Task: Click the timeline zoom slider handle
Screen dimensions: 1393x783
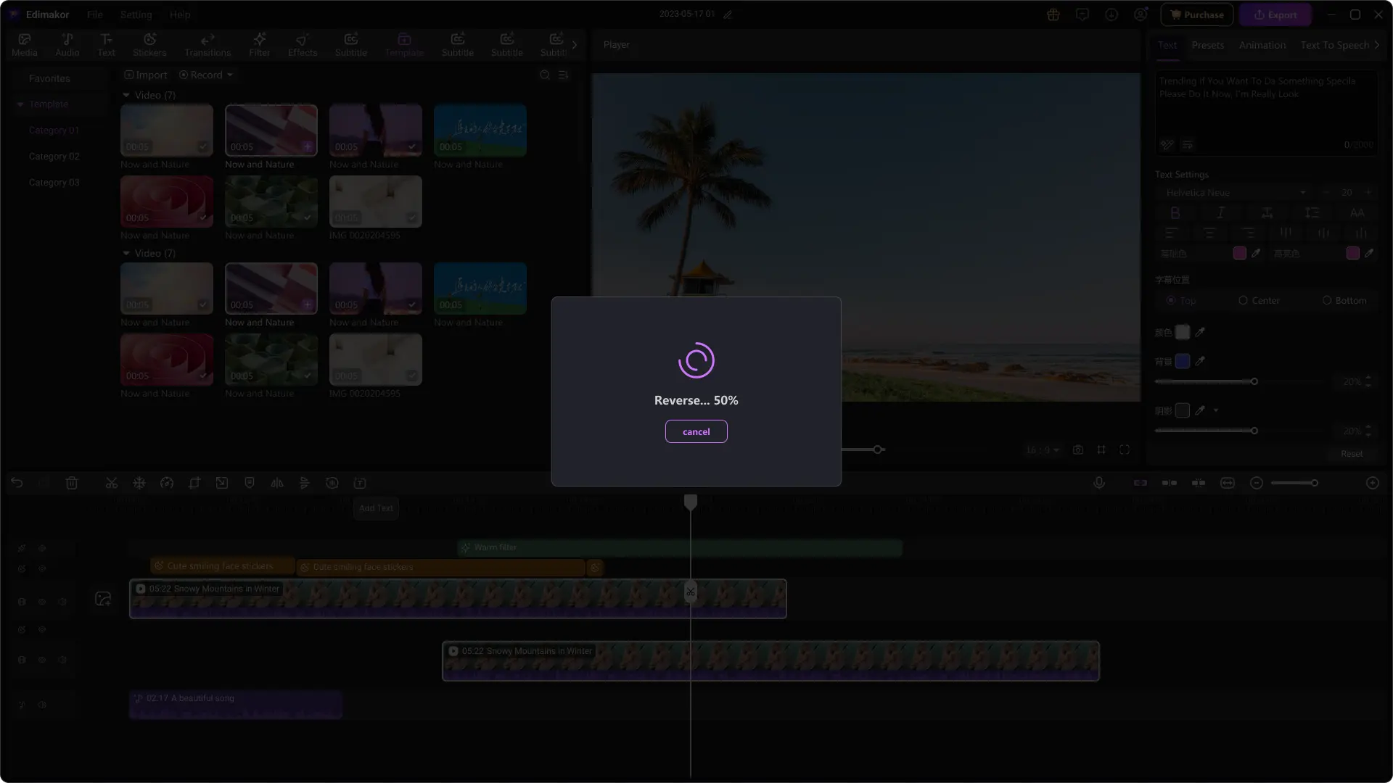Action: (1314, 483)
